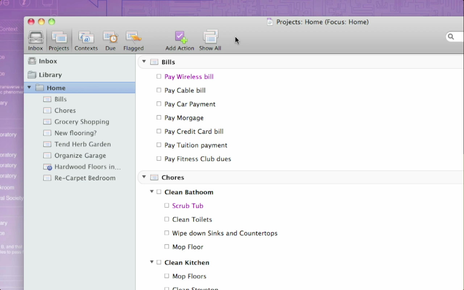Collapse the Clean Kitchen action group
Screen dimensions: 464x290
(152, 262)
